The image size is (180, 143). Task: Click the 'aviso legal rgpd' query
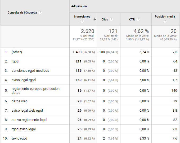click(x=24, y=80)
